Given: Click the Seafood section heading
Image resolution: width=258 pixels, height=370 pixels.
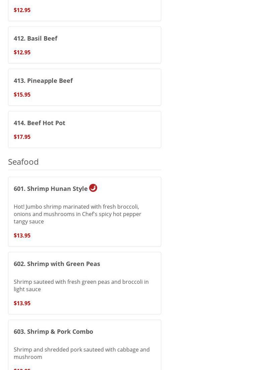Looking at the screenshot, I should 23,162.
